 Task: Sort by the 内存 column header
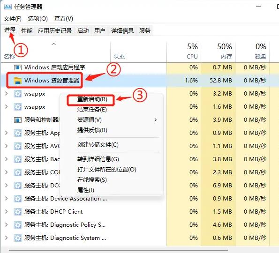[x=226, y=57]
